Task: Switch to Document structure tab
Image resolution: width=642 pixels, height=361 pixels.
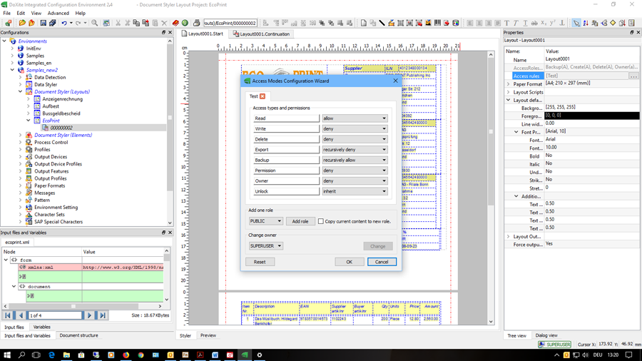Action: click(x=78, y=335)
